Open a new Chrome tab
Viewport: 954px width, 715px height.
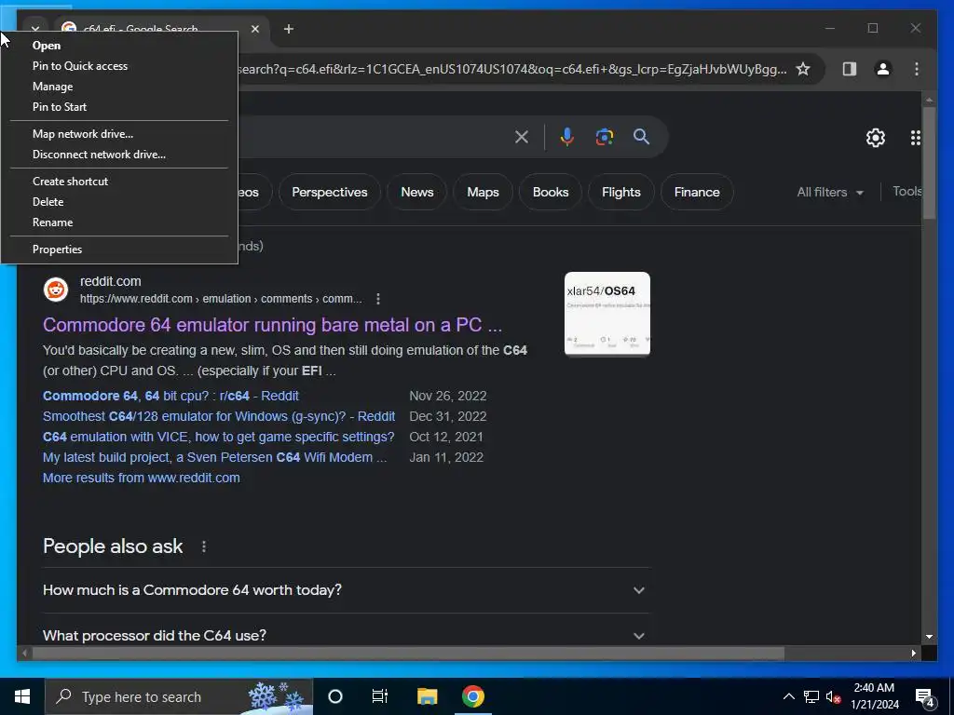[x=289, y=29]
